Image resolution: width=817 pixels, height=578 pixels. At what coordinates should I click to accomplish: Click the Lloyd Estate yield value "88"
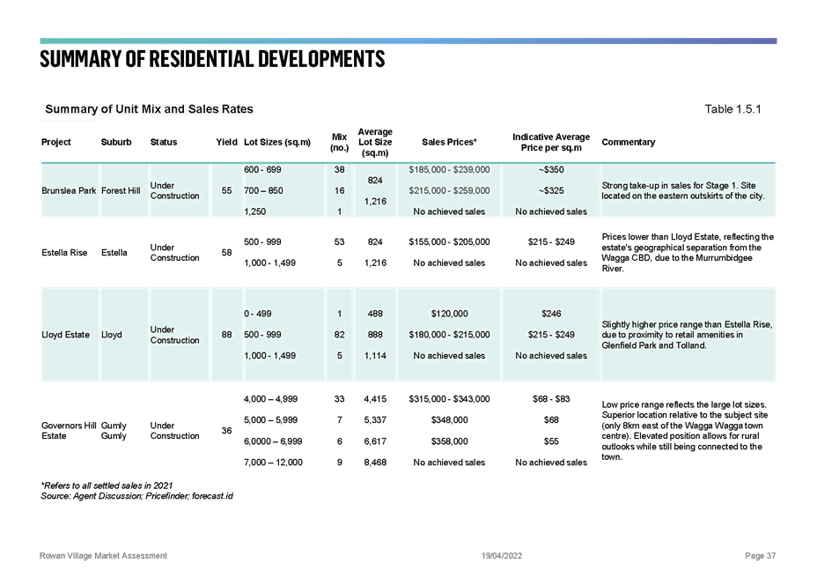(226, 335)
